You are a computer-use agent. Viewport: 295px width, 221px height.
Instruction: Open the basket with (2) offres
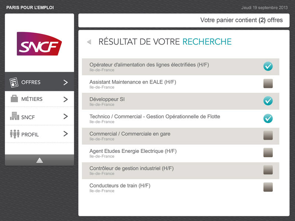[242, 20]
